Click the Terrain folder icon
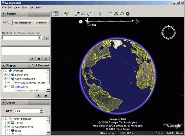The image size is (185, 136). [13, 122]
